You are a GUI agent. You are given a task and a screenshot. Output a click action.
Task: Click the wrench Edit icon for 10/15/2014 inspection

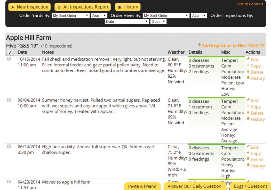(x=248, y=59)
